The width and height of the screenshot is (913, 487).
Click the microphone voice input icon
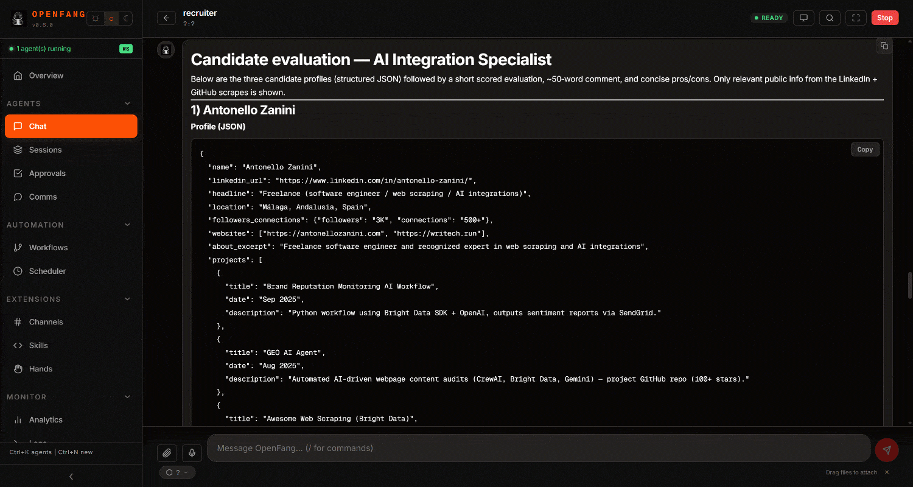coord(192,452)
